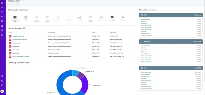Click the Firewalls padlock summary icon
Image resolution: width=205 pixels, height=95 pixels.
(x=80, y=17)
